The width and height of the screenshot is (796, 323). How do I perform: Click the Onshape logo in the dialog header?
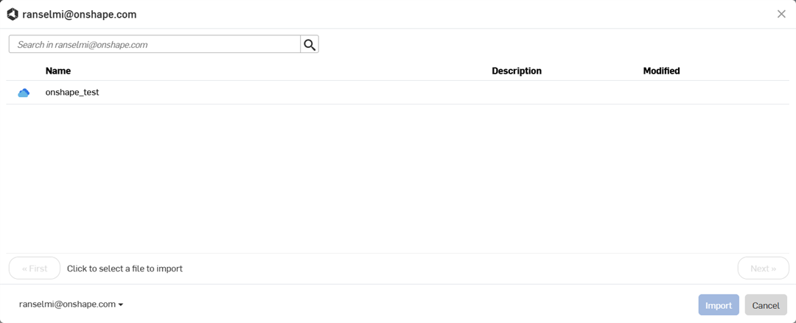click(x=13, y=14)
